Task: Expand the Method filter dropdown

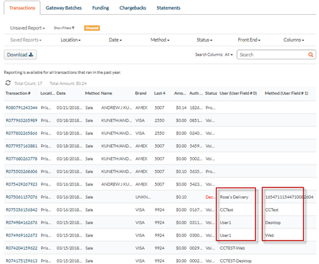Action: (160, 40)
